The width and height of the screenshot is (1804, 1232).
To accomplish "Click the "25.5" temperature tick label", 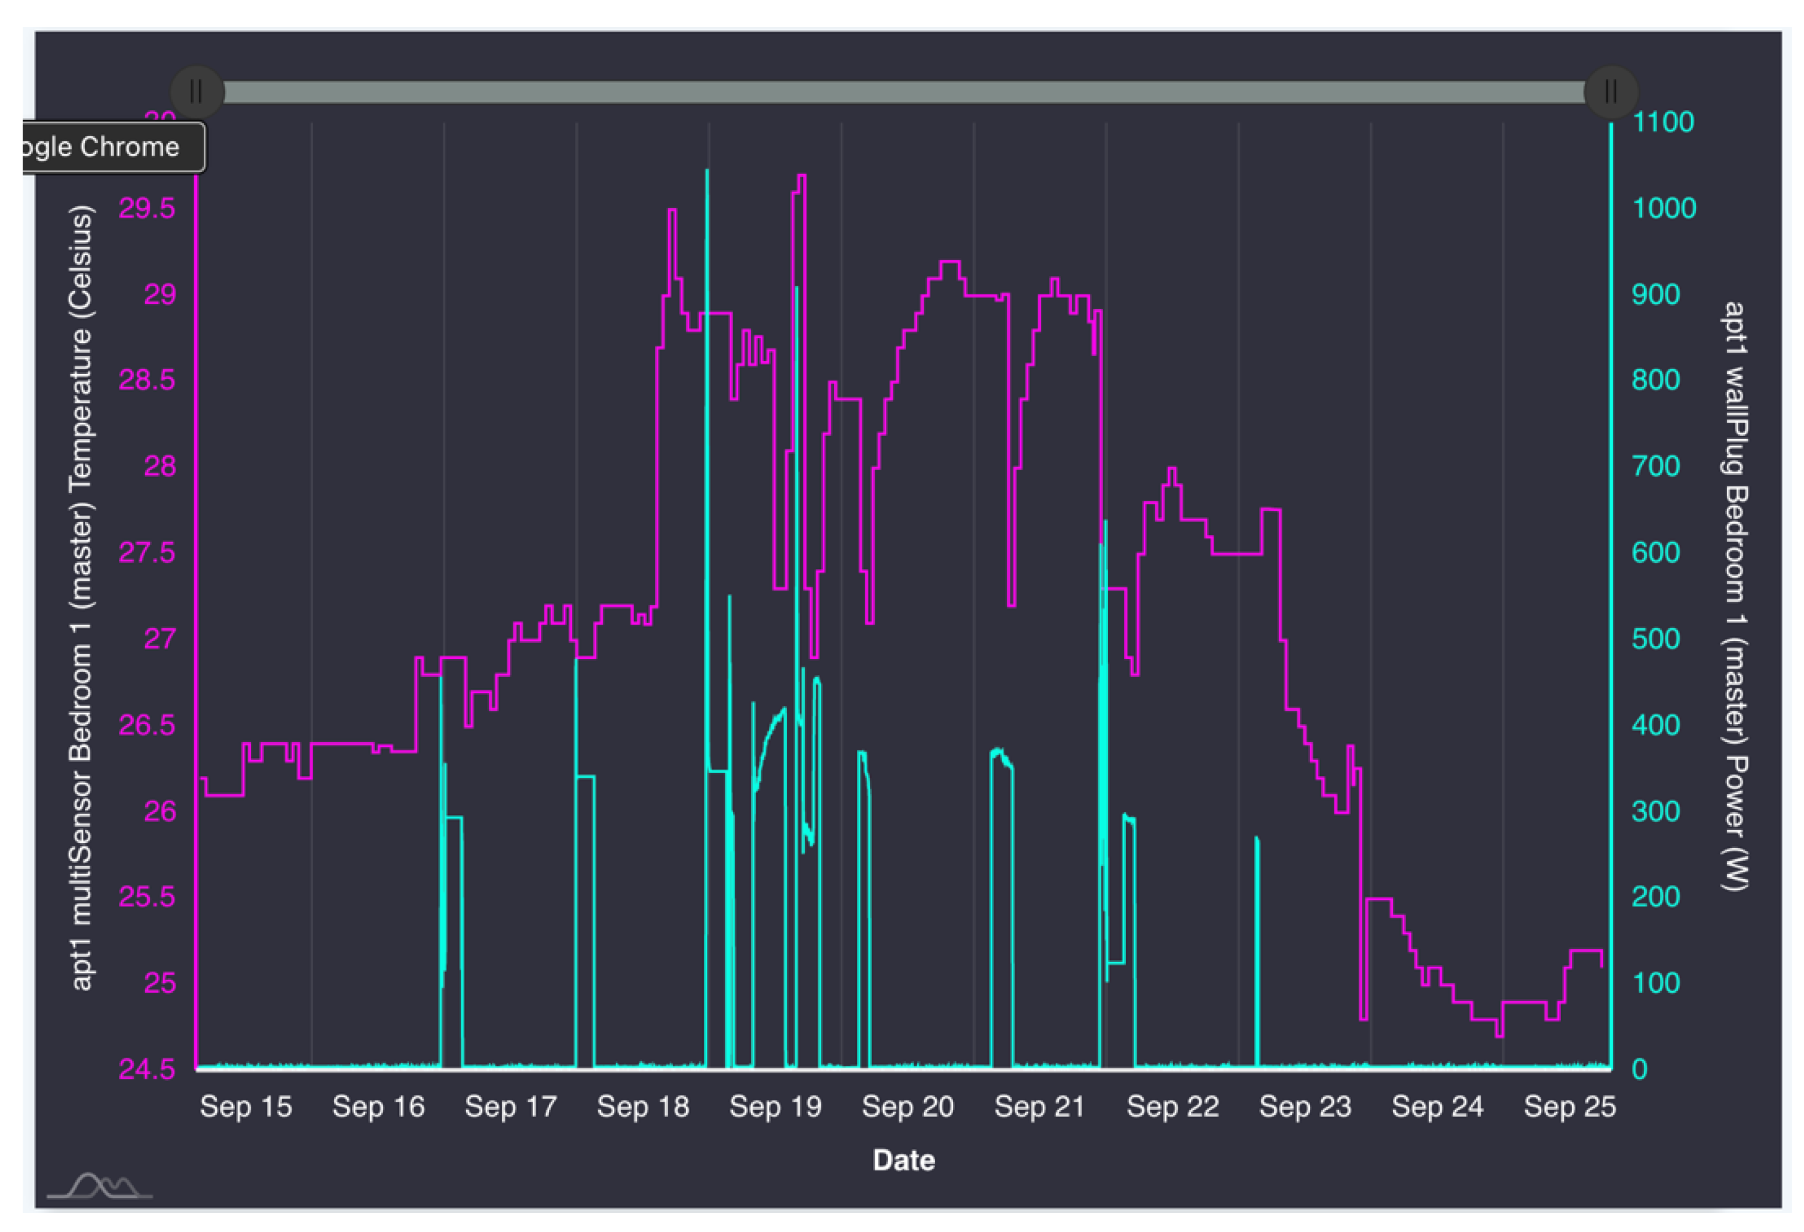I will pyautogui.click(x=147, y=897).
